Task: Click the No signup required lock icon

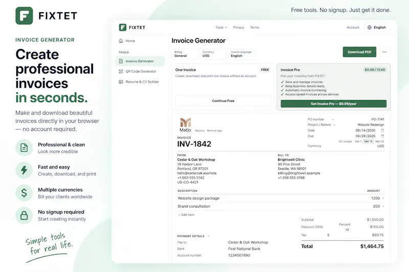Action: (24, 215)
